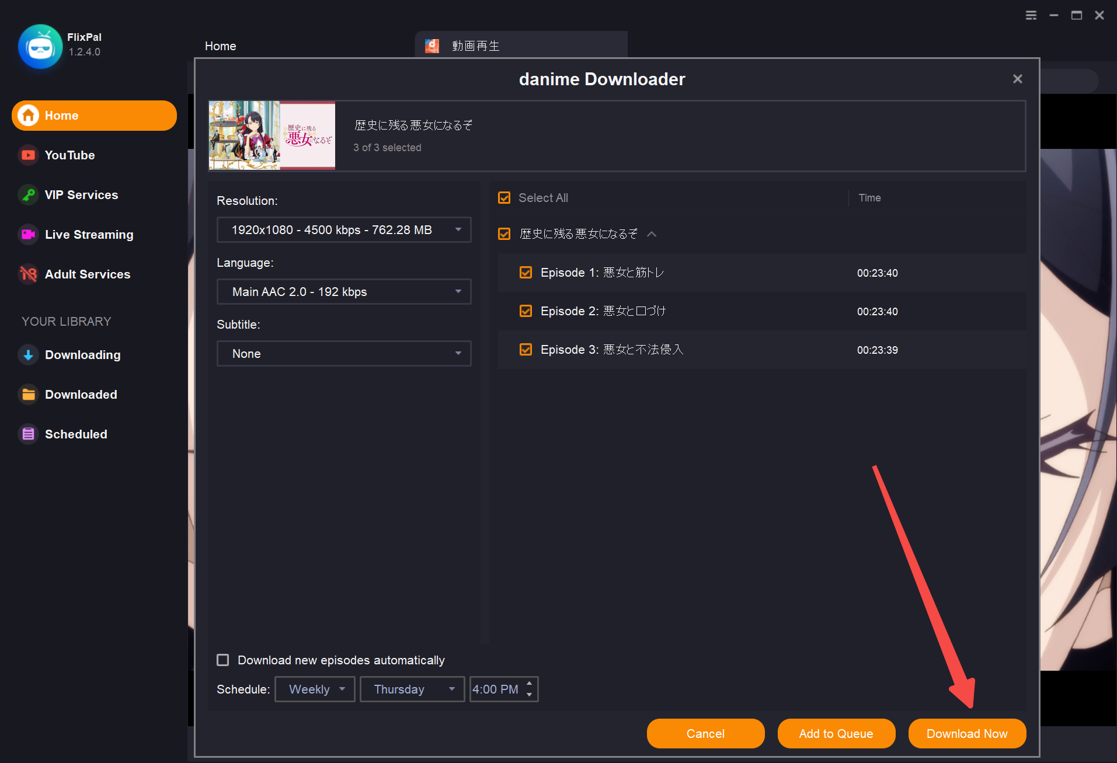
Task: Switch to the 動画再生 tab
Action: tap(521, 45)
